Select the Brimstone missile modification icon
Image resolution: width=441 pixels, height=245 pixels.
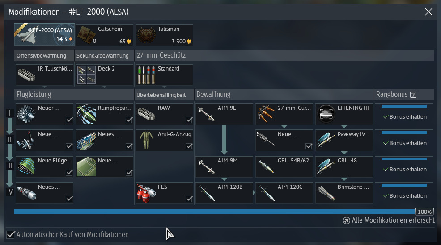(x=326, y=193)
